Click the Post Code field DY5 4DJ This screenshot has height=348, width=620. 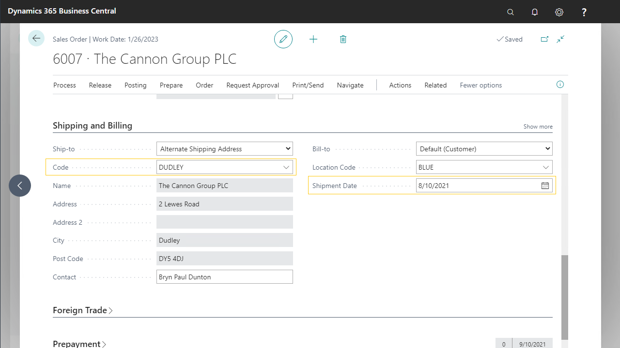(225, 259)
